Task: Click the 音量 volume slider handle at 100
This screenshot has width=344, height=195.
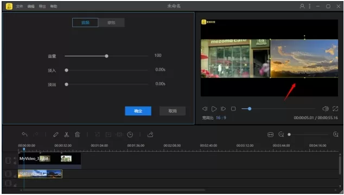Action: click(x=106, y=56)
